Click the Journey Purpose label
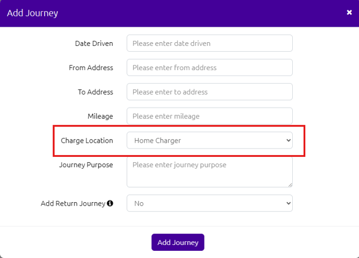359x258 pixels. click(86, 165)
